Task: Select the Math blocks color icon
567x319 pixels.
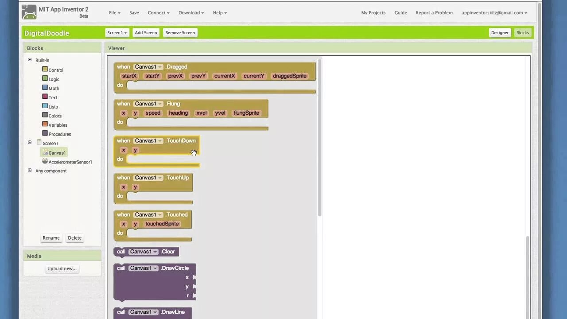Action: click(45, 88)
